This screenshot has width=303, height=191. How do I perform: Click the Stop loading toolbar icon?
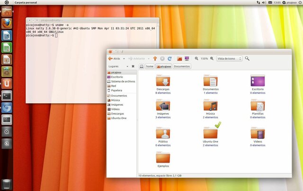pos(162,58)
